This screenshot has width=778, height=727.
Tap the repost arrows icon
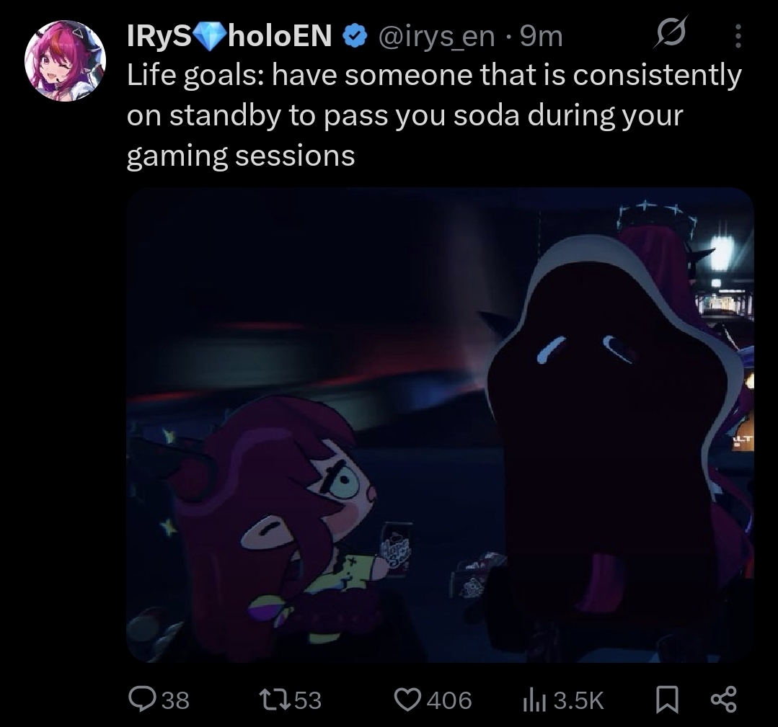276,700
